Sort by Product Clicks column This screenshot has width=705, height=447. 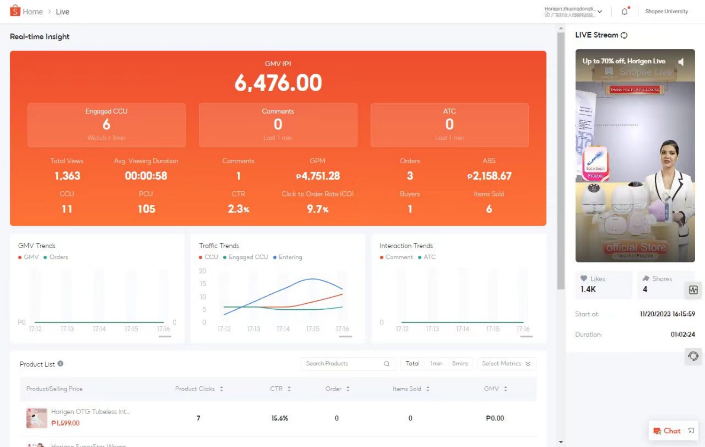(221, 389)
